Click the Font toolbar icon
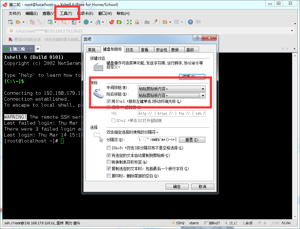 point(98,22)
